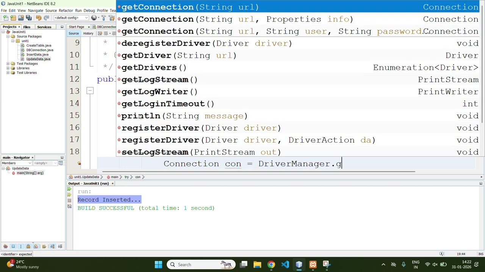Screen dimensions: 485x272
Task: Click the try breadcrumb
Action: tap(127, 177)
